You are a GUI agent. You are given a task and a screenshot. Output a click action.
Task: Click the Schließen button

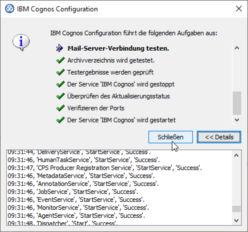pos(171,137)
